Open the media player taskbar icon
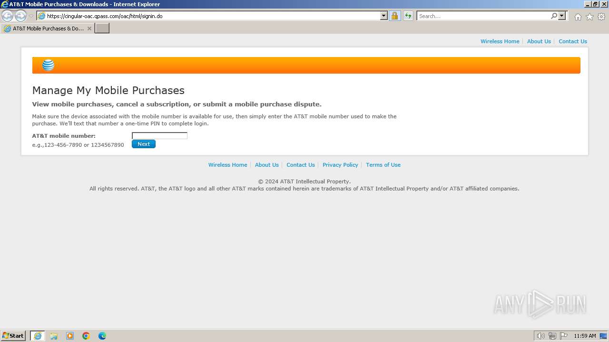Image resolution: width=609 pixels, height=342 pixels. 70,336
